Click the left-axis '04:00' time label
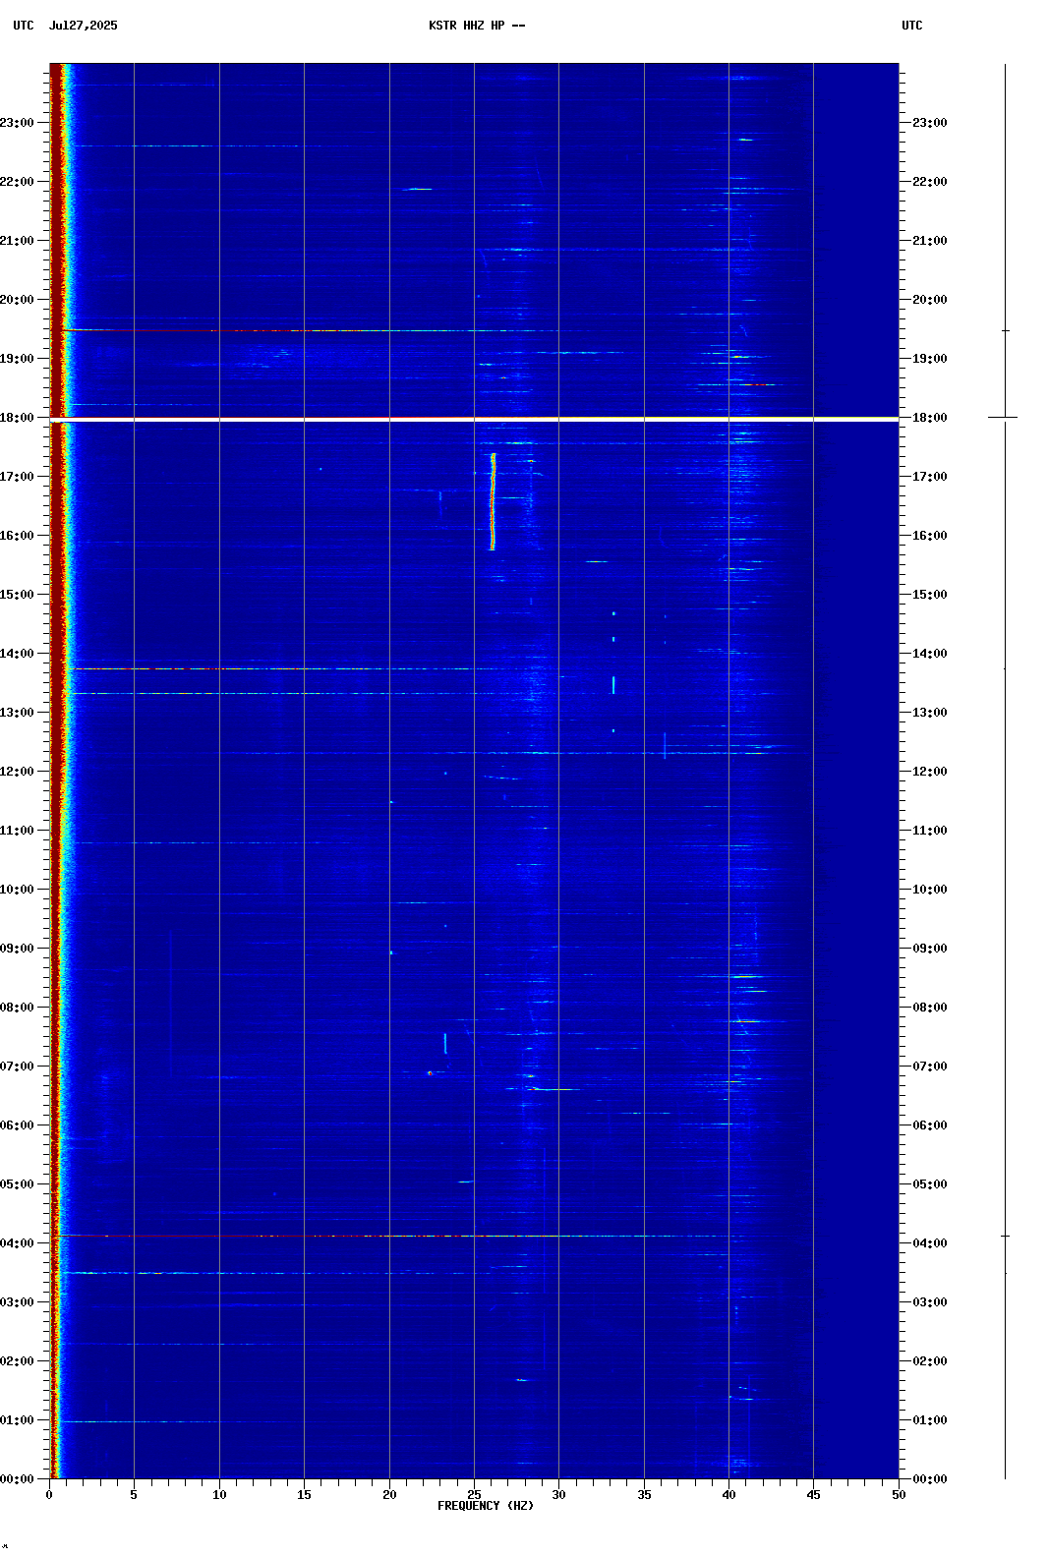Screen dimensions: 1048x1557 click(17, 1243)
